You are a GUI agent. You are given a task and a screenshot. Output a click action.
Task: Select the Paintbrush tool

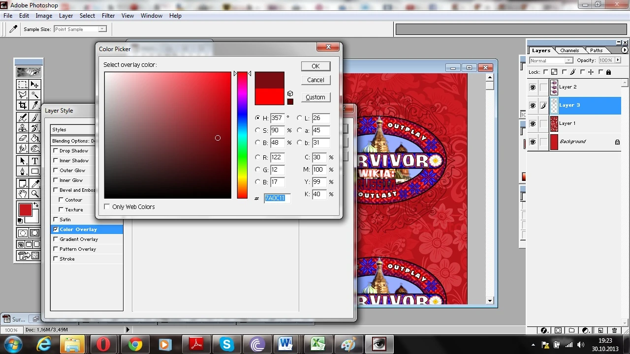tap(34, 118)
